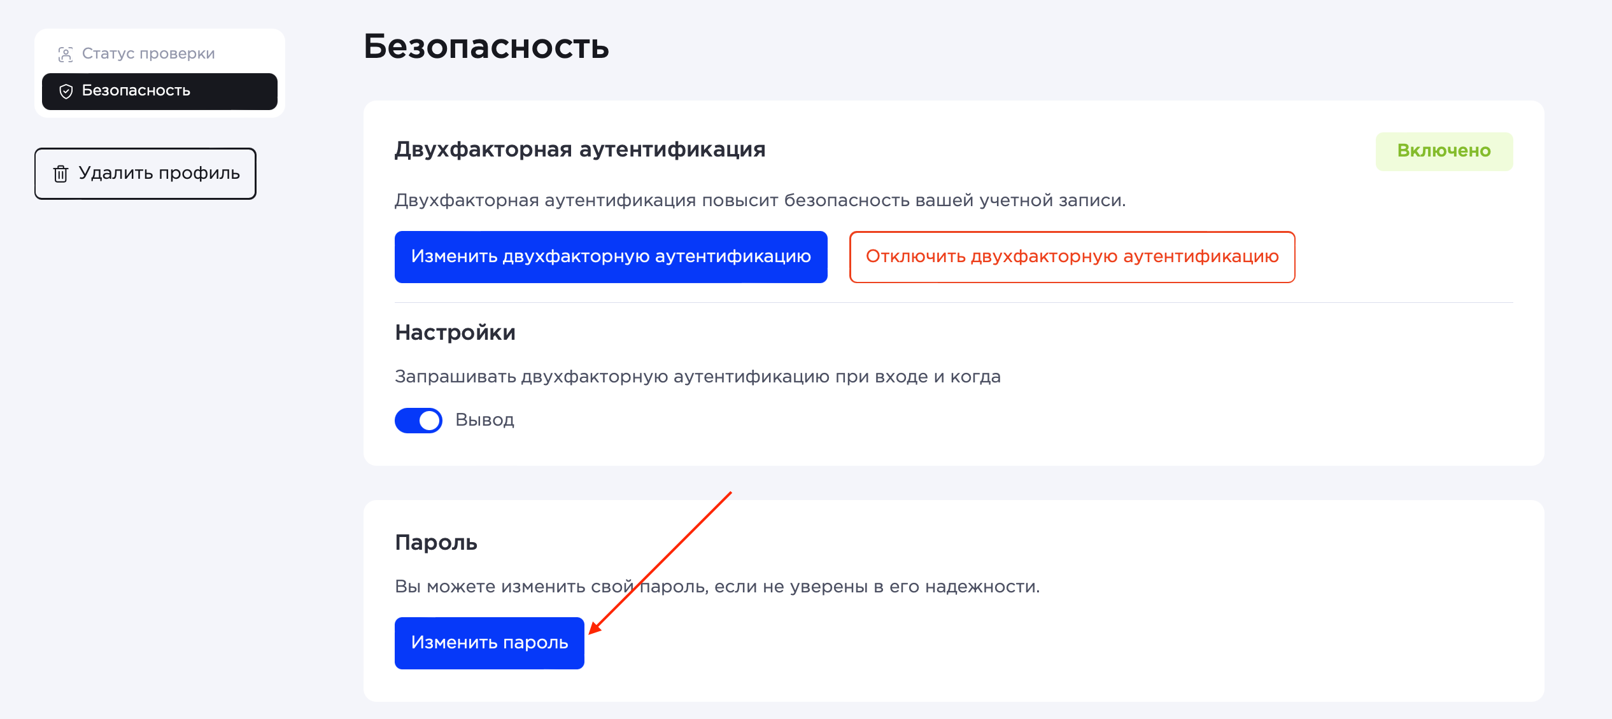Click the Безопасность page title
Image resolution: width=1612 pixels, height=719 pixels.
click(x=486, y=46)
